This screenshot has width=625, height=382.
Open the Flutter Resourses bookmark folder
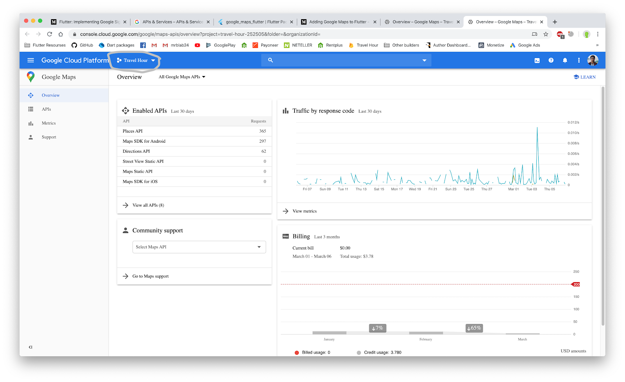(x=45, y=45)
